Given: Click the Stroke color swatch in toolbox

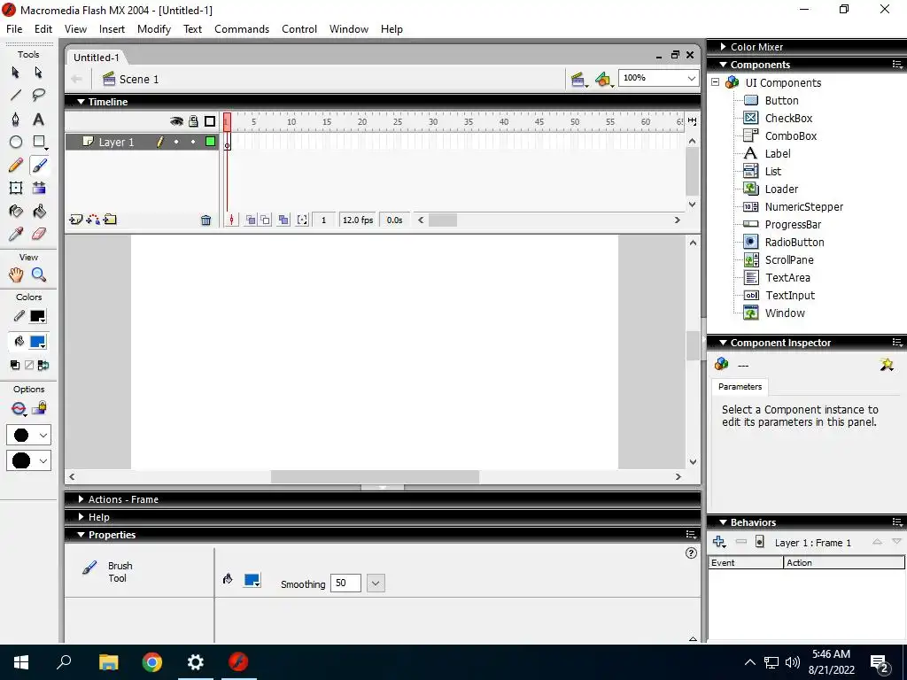Looking at the screenshot, I should (x=38, y=316).
